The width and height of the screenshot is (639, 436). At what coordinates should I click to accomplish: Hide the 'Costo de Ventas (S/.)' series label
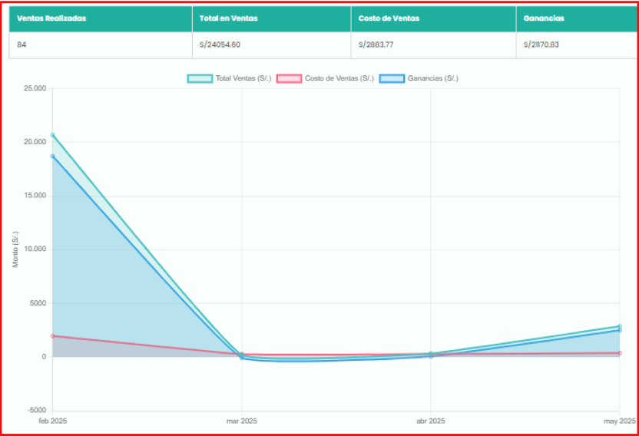(336, 78)
